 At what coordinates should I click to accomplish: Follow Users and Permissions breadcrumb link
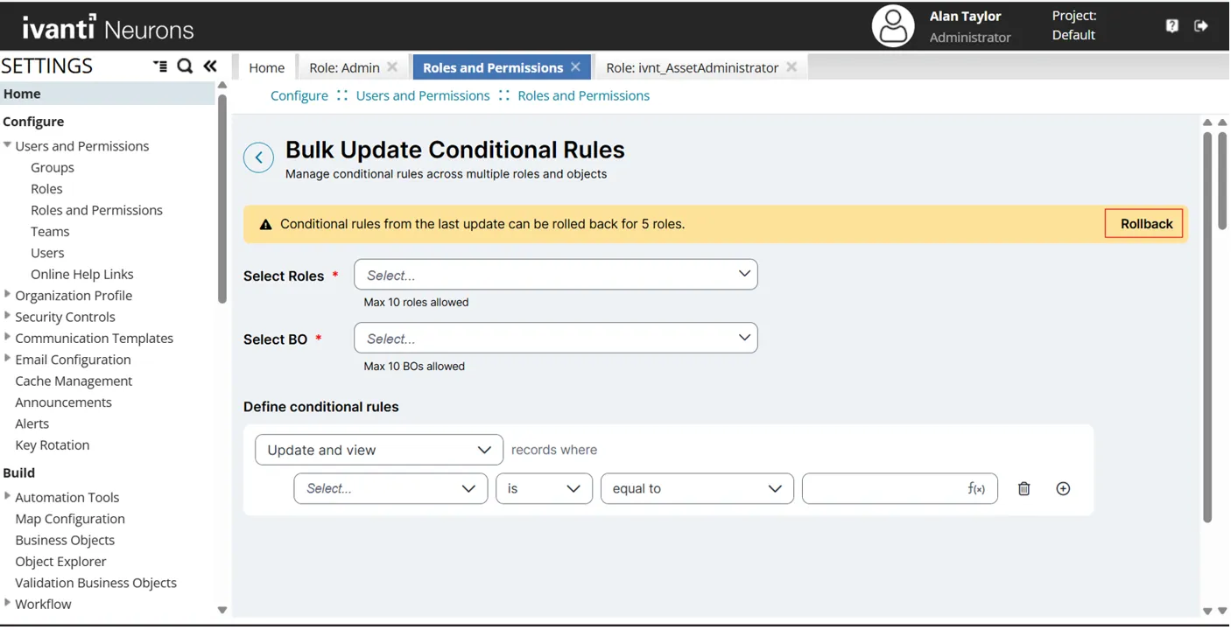coord(423,95)
